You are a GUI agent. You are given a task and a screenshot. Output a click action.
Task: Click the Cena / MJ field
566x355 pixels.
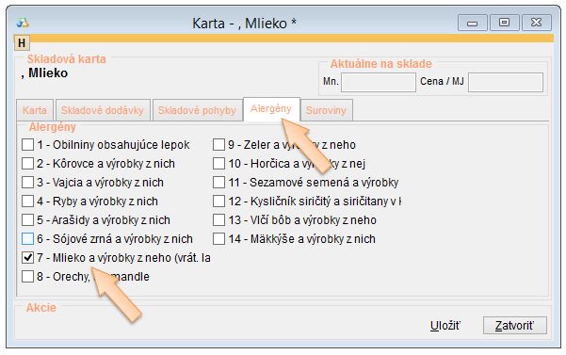[x=506, y=82]
